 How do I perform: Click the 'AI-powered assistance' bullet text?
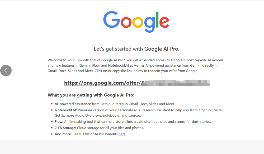[x=73, y=104]
